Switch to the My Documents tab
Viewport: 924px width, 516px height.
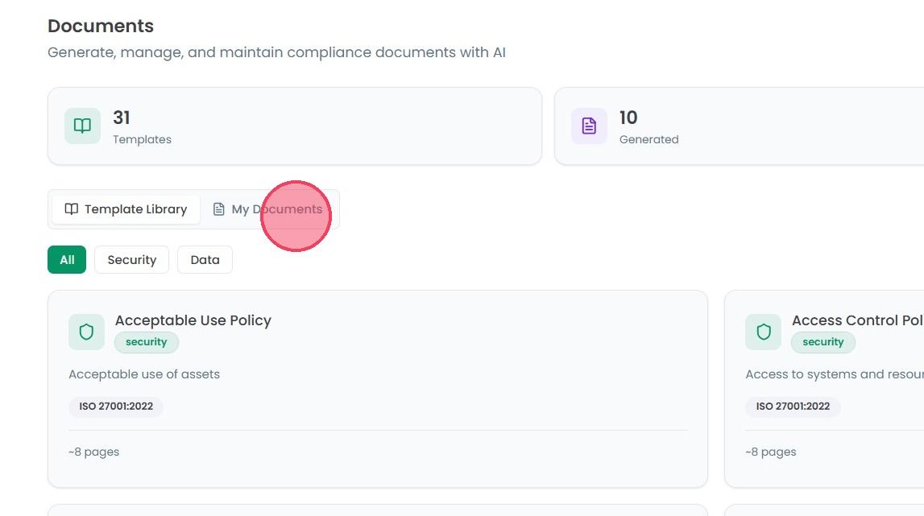pos(268,209)
